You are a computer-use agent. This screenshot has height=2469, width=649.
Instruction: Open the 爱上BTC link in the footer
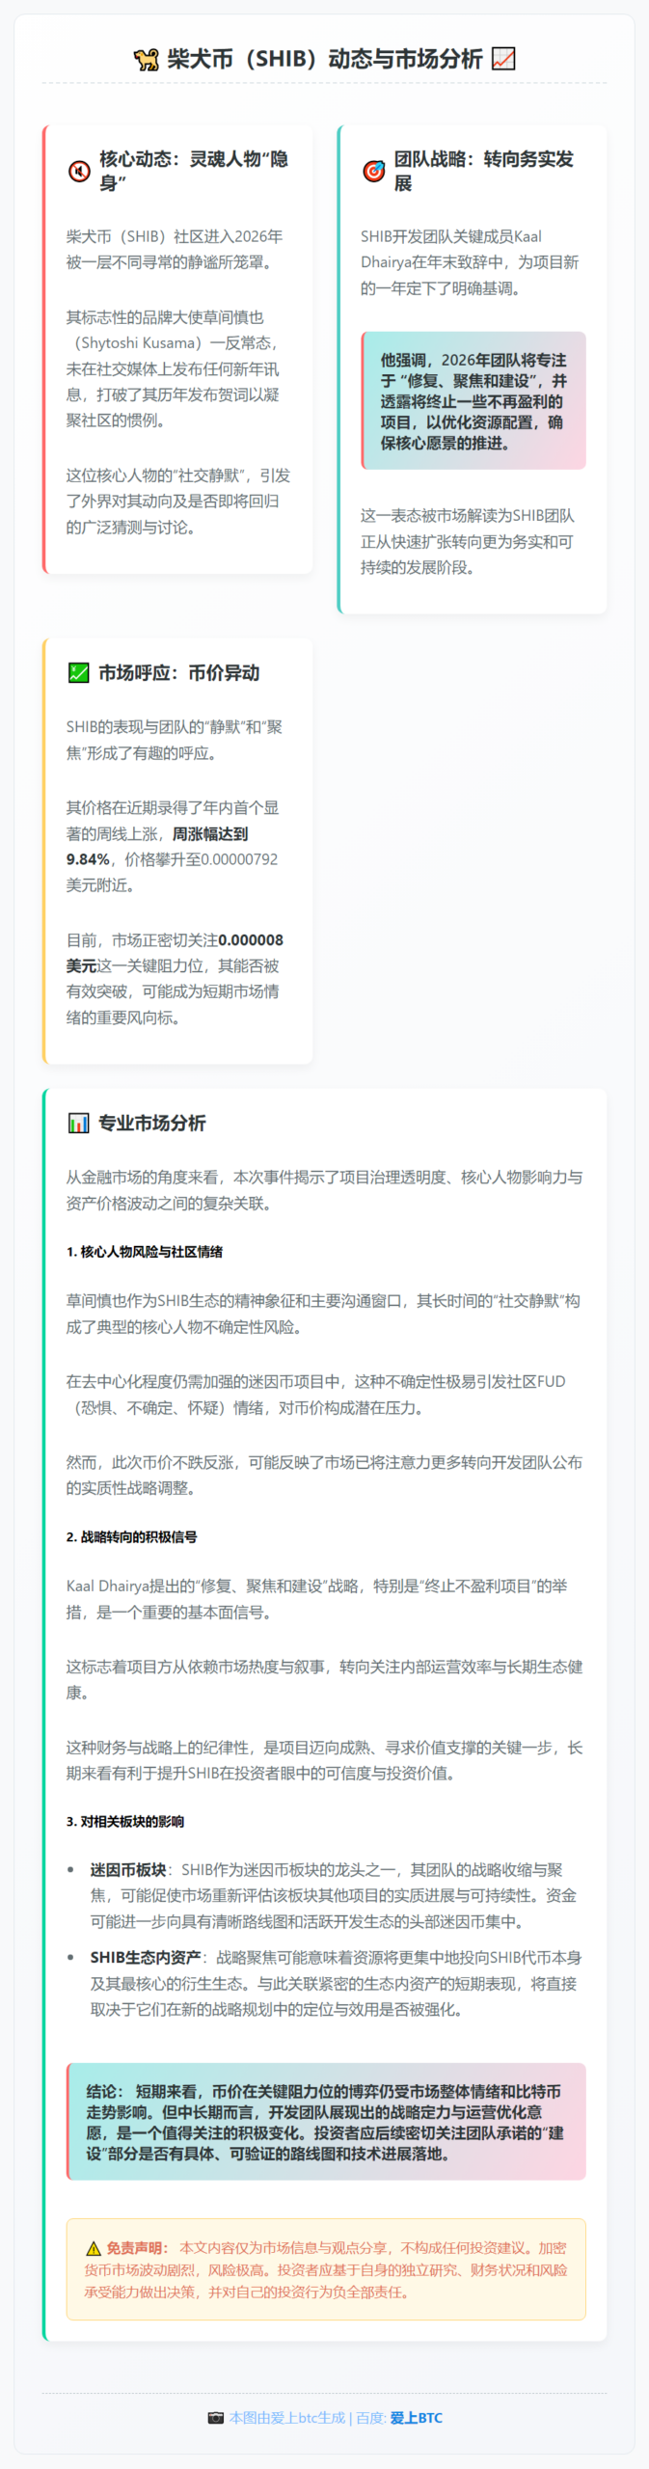tap(417, 2418)
